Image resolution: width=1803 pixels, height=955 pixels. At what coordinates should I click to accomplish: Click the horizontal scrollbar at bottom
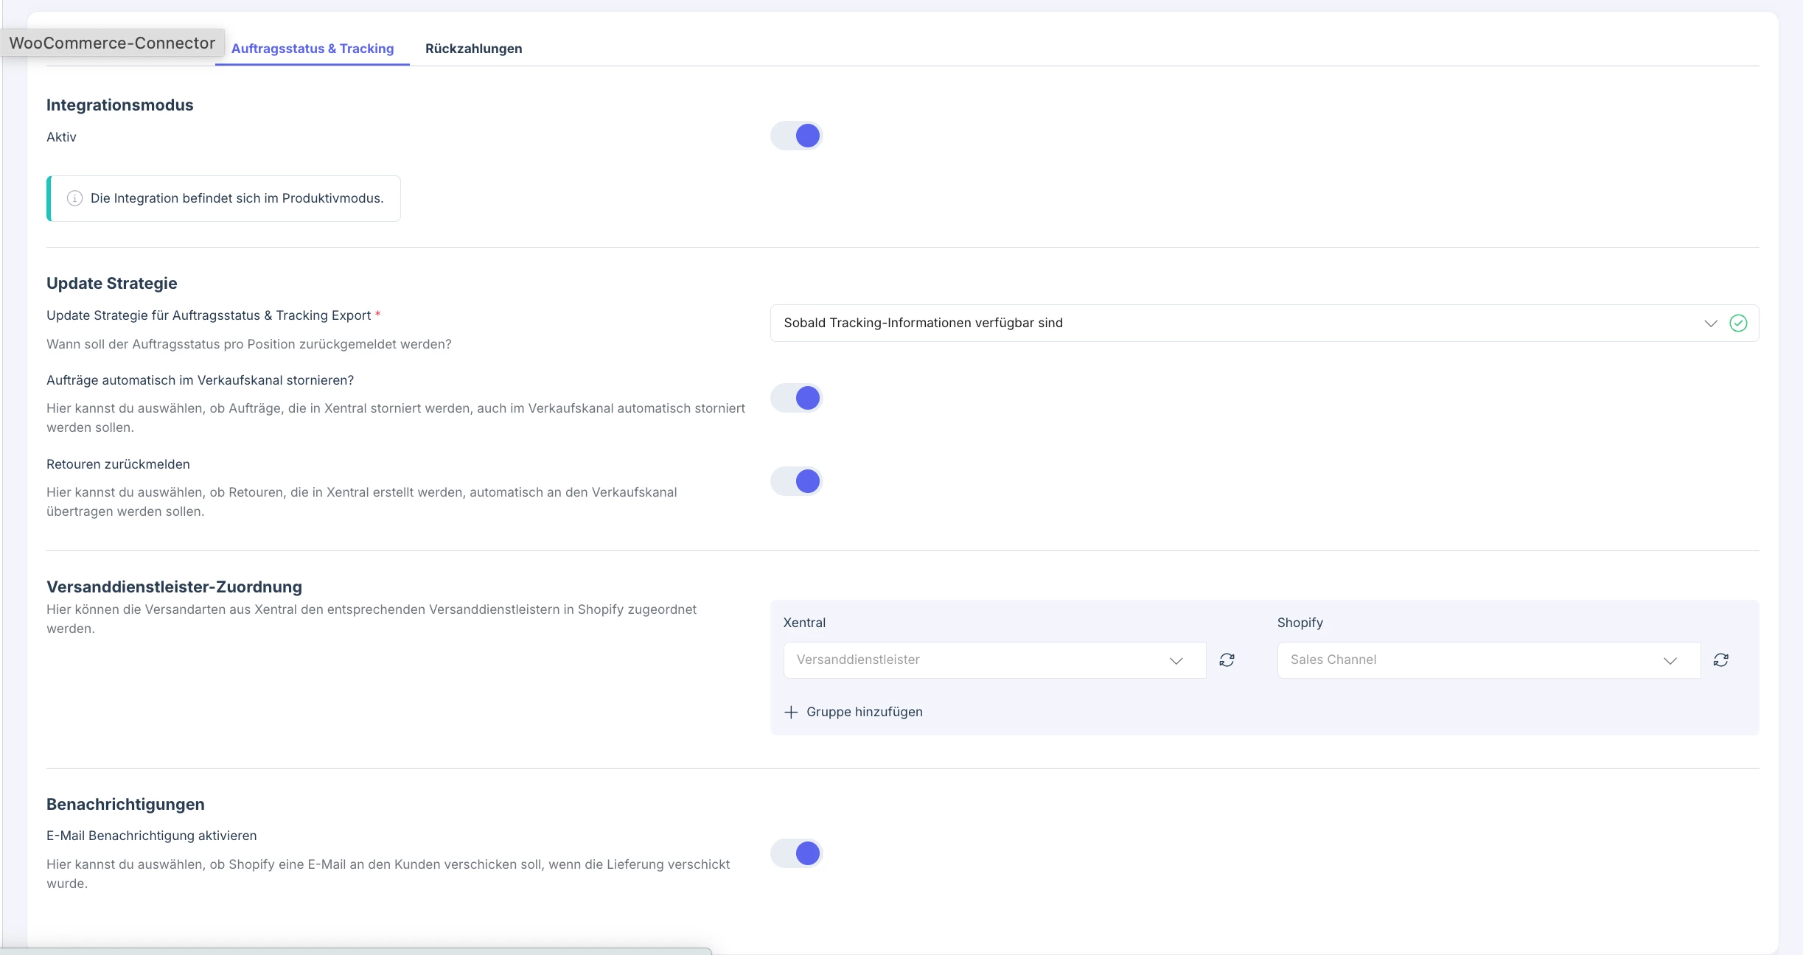354,951
